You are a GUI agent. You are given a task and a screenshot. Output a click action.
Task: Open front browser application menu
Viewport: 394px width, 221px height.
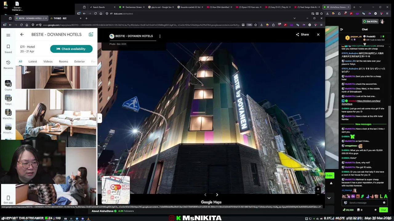point(321,25)
